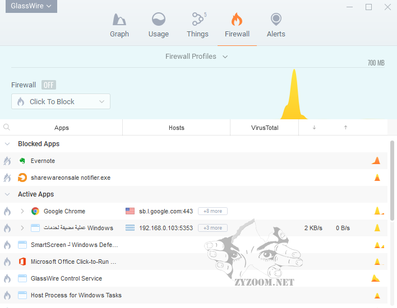This screenshot has height=308, width=397.
Task: Show +8 more hosts for Chrome
Action: pos(213,211)
